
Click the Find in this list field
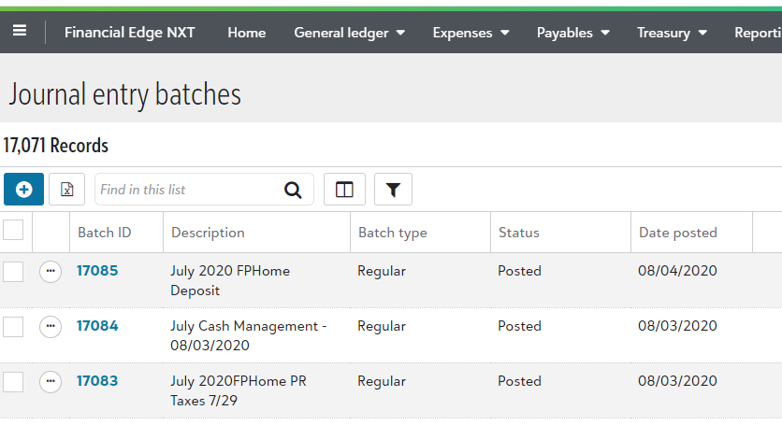[x=190, y=190]
